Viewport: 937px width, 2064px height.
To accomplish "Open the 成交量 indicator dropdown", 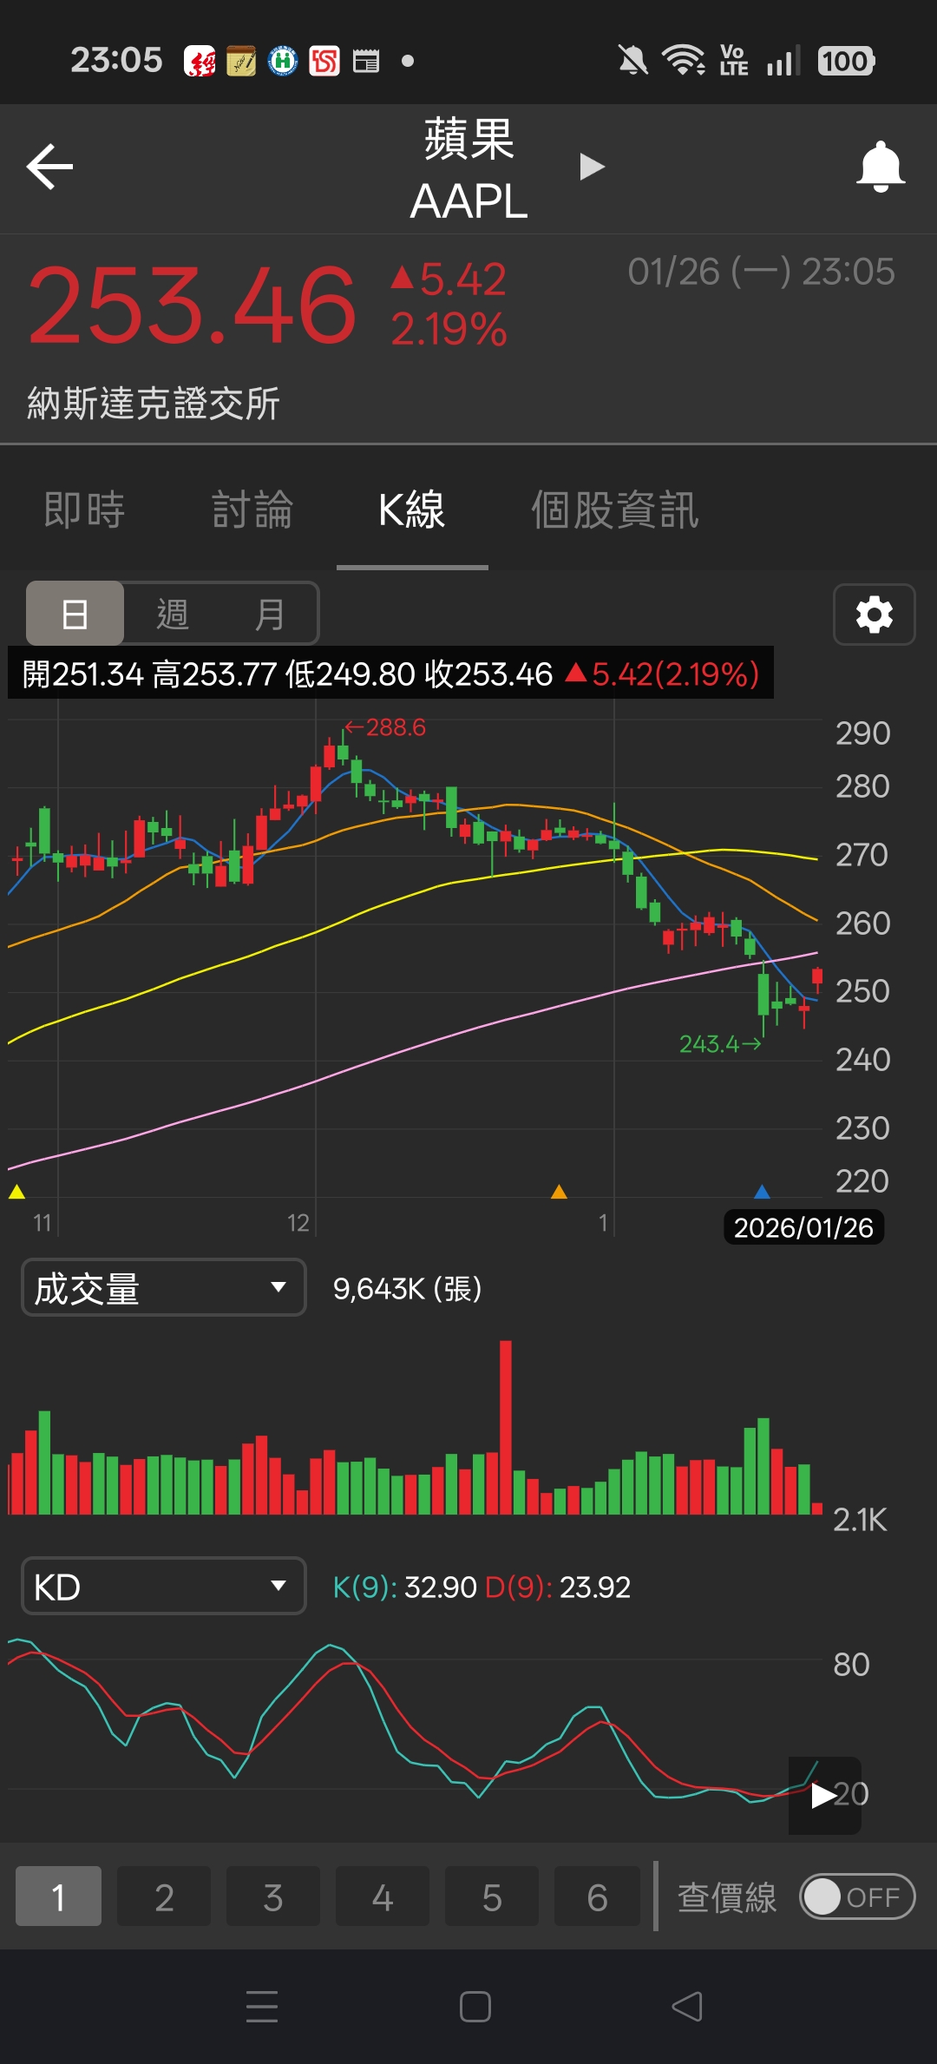I will pyautogui.click(x=163, y=1287).
